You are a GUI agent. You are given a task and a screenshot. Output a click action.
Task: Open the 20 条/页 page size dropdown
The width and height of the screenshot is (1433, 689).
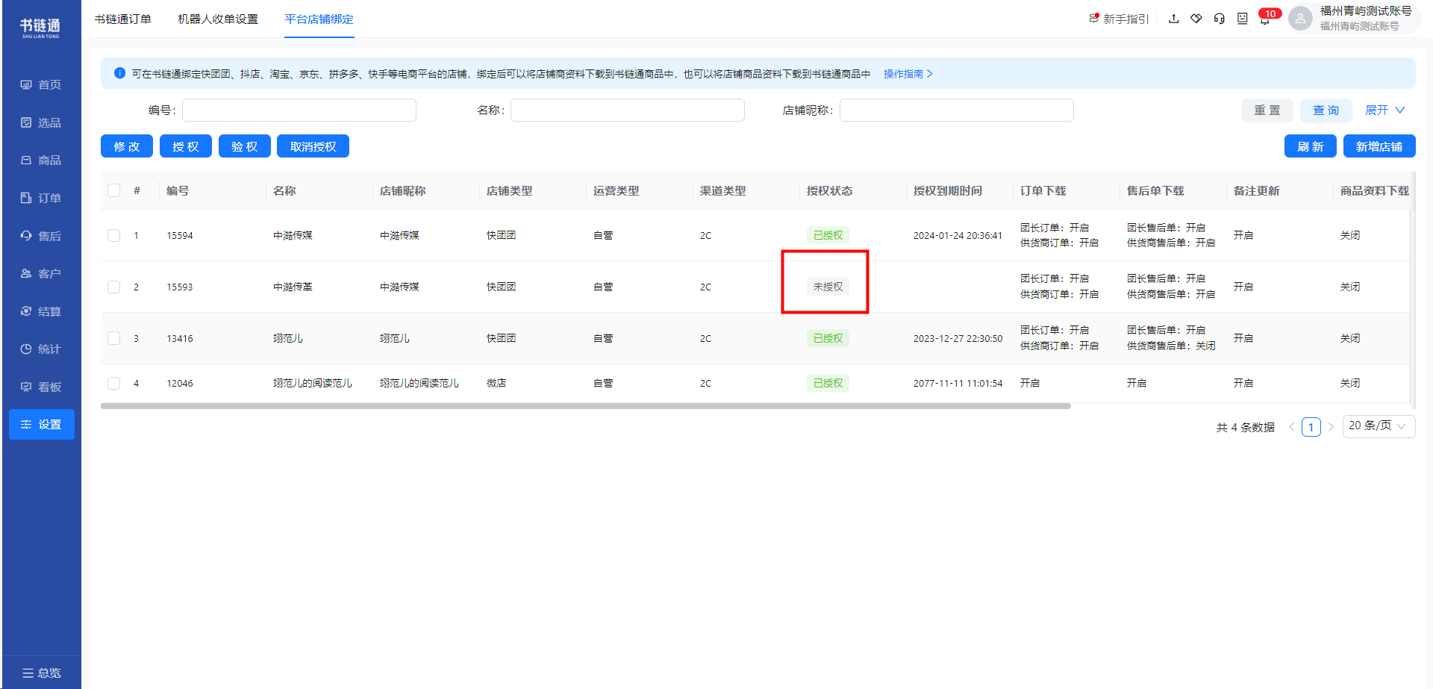[1379, 425]
